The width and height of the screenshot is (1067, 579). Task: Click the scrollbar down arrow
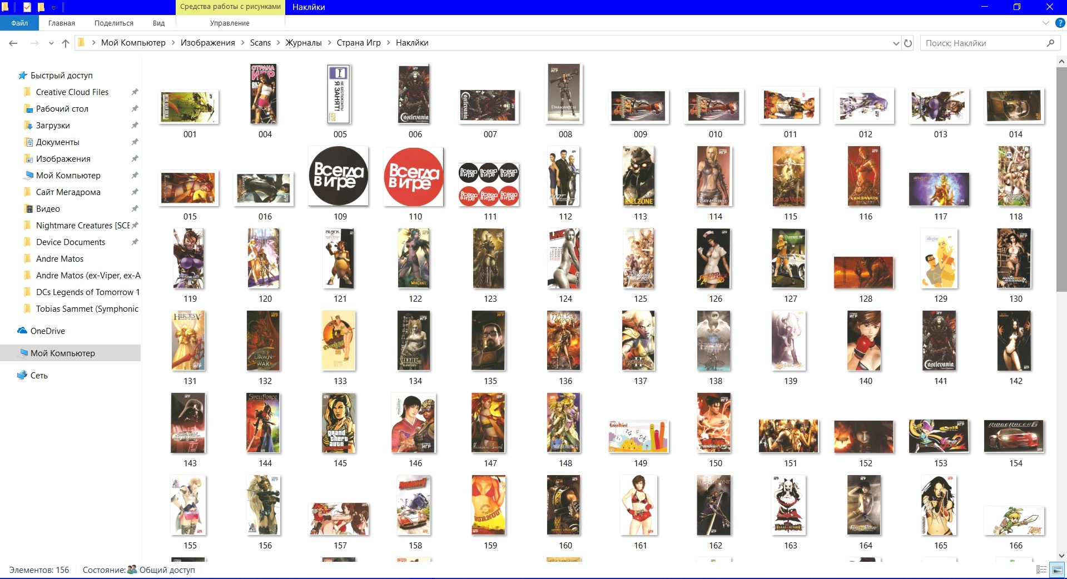1061,556
